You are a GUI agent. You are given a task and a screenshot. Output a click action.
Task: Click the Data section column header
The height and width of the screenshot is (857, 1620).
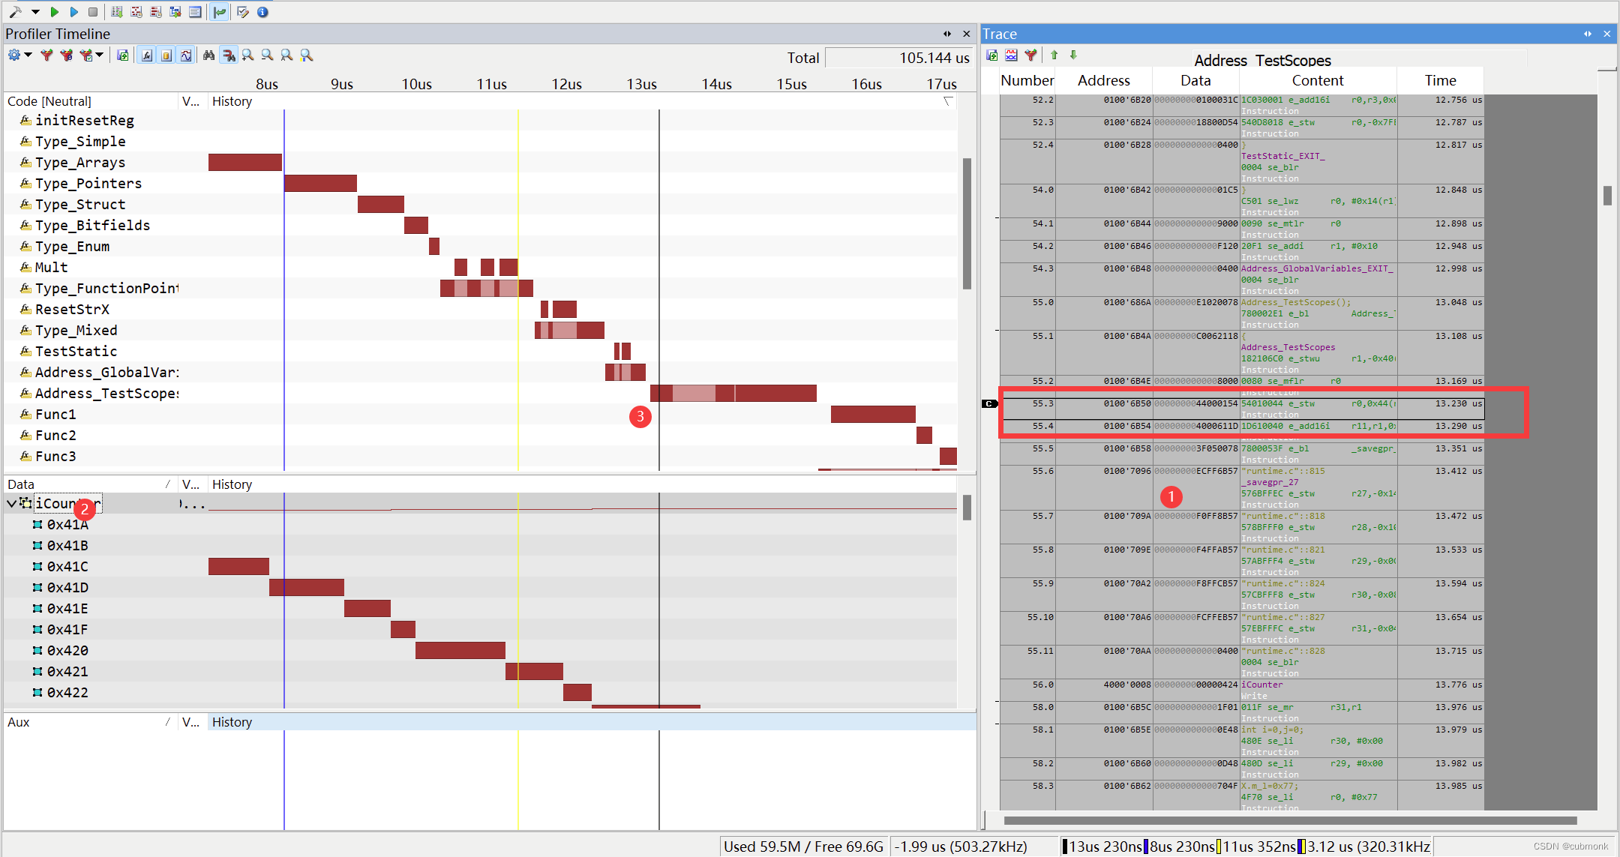pyautogui.click(x=91, y=484)
